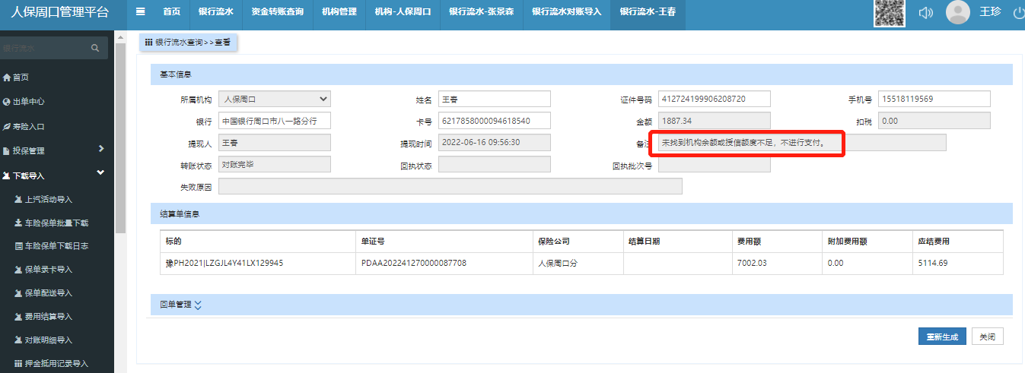Click the 姓名 input field
This screenshot has width=1025, height=373.
[x=494, y=99]
